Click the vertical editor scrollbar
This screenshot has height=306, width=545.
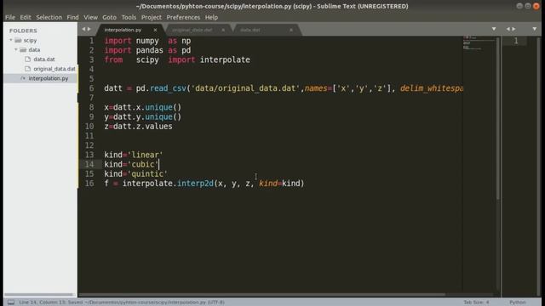coord(498,118)
